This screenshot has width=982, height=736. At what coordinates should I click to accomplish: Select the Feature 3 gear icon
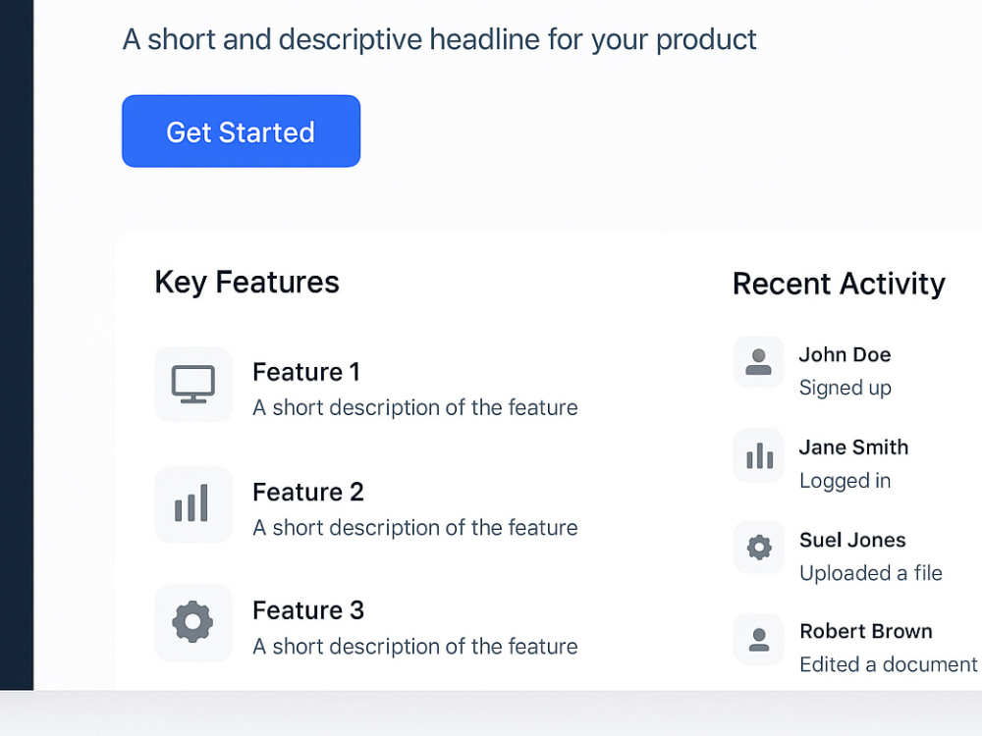point(193,622)
